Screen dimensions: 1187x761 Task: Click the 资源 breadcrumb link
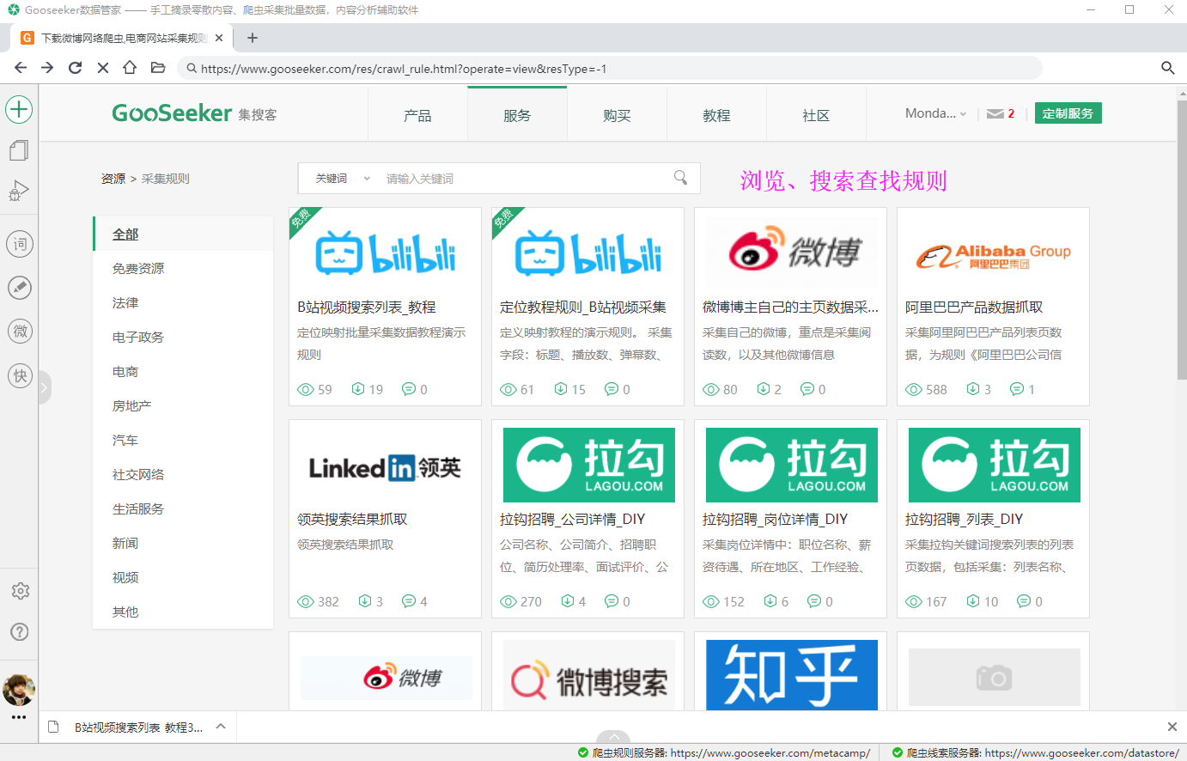point(113,179)
